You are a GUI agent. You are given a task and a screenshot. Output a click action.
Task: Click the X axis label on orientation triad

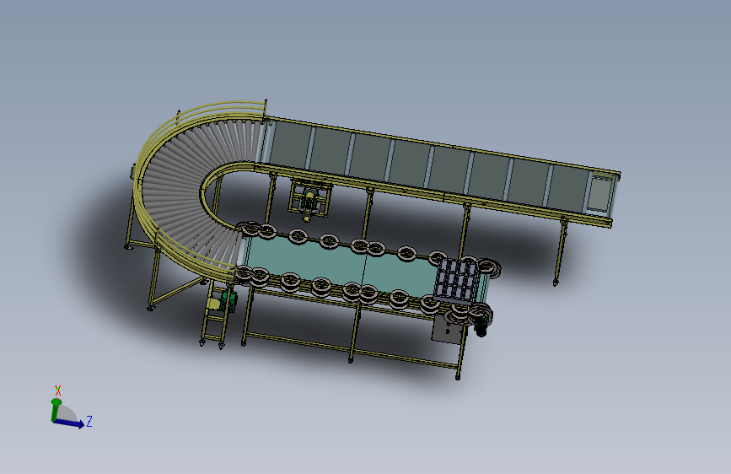pyautogui.click(x=58, y=391)
